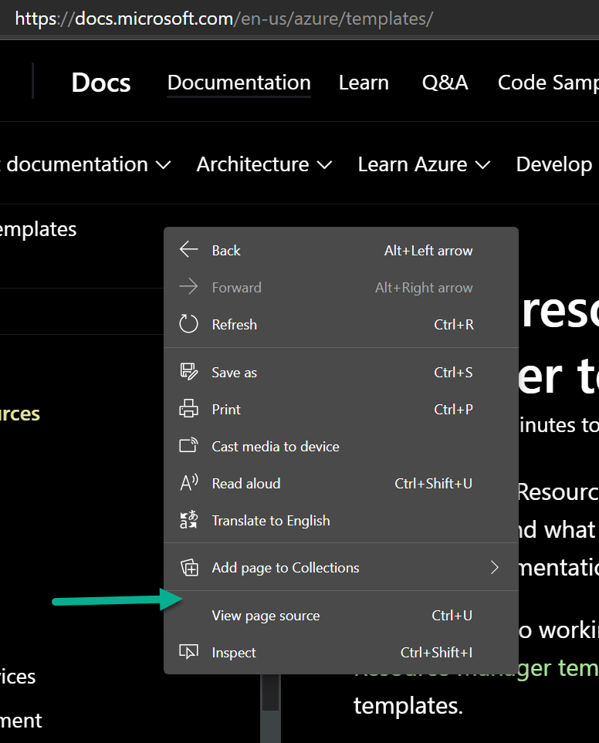
Task: Click Ctrl+U shortcut text
Action: point(452,616)
